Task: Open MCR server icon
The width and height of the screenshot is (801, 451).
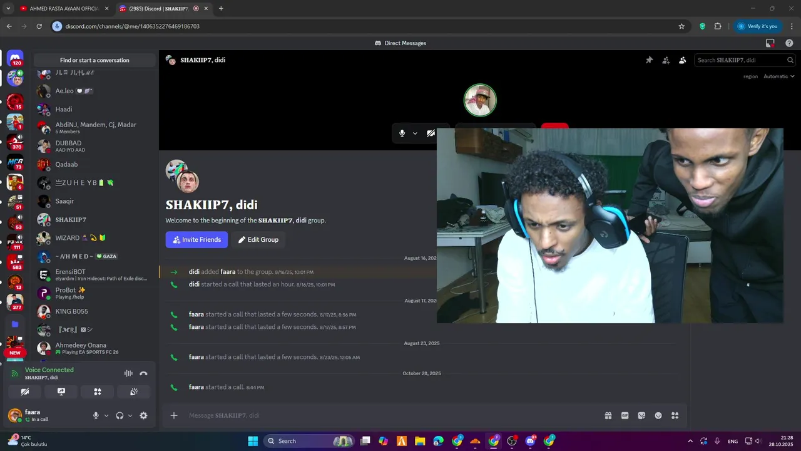Action: (x=15, y=163)
